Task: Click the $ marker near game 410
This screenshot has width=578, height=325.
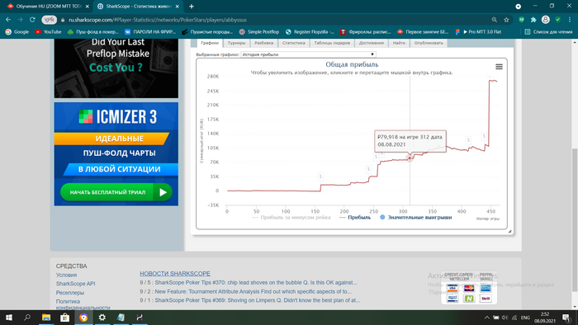Action: pos(468,140)
